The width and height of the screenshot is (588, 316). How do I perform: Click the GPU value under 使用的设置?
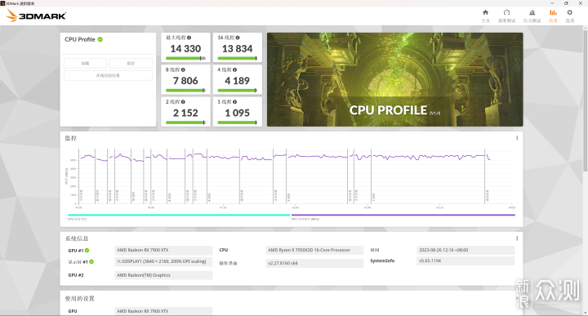[163, 311]
